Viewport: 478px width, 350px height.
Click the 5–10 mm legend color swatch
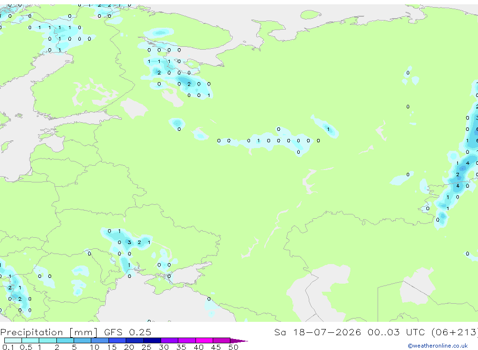[83, 340]
